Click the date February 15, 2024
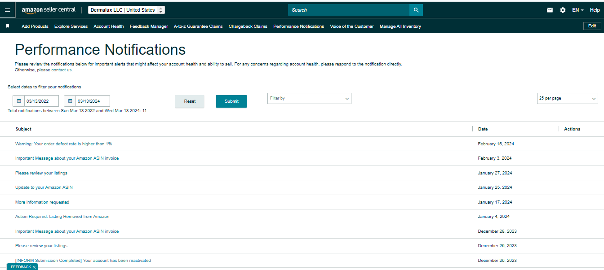604x270 pixels. pos(496,144)
